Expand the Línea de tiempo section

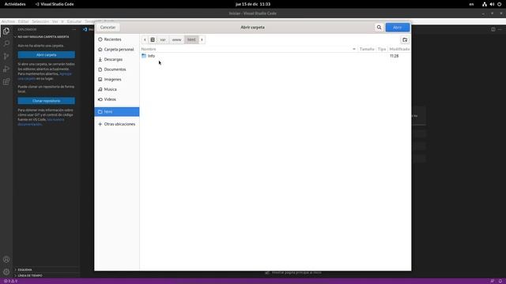pos(30,275)
